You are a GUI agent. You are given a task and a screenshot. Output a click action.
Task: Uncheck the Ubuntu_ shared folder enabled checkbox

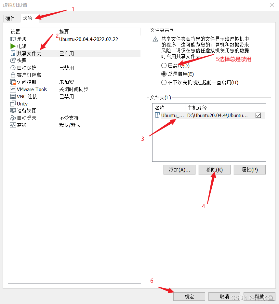(x=258, y=115)
